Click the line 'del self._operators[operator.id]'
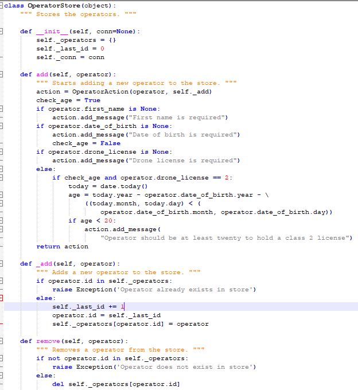Image resolution: width=358 pixels, height=390 pixels. coord(116,384)
